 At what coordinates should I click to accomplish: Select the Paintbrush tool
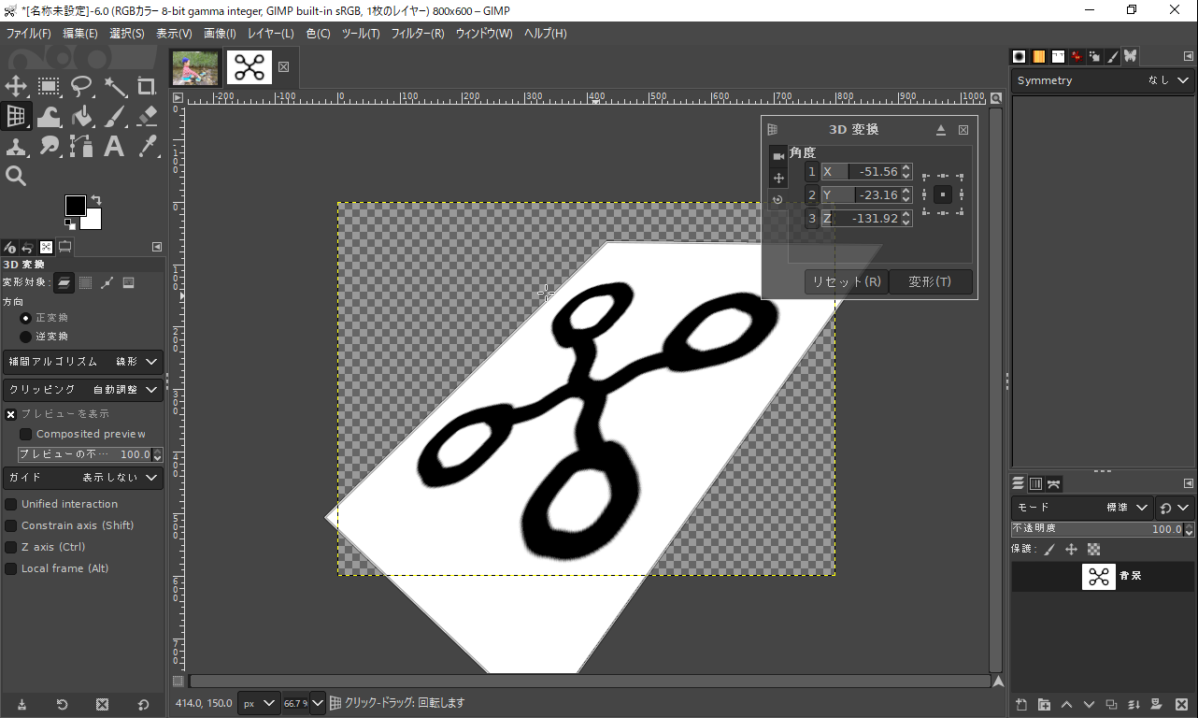coord(112,116)
